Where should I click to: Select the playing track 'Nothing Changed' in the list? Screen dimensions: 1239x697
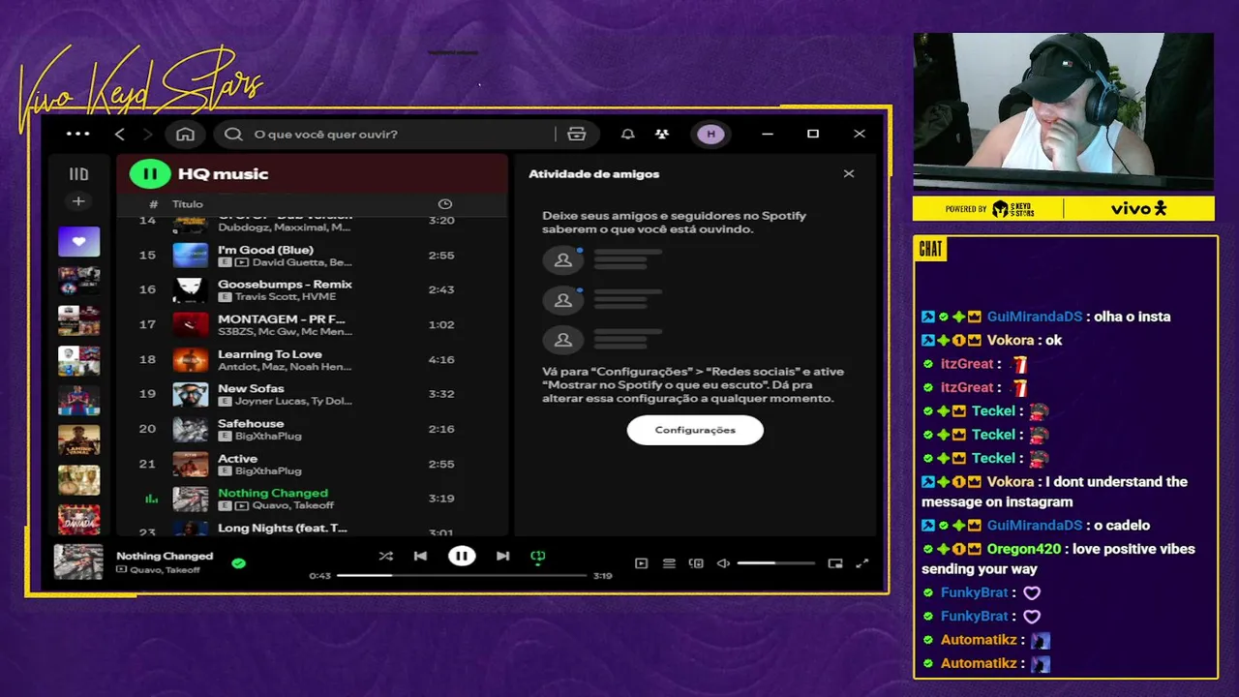(312, 500)
